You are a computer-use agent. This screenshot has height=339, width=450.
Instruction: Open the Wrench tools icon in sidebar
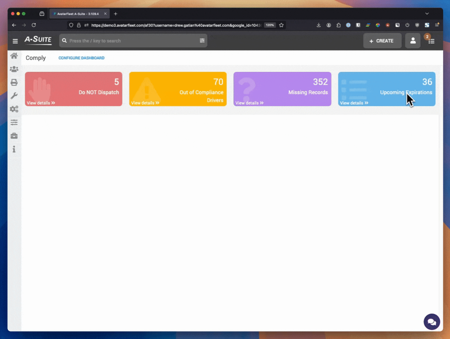pos(14,96)
